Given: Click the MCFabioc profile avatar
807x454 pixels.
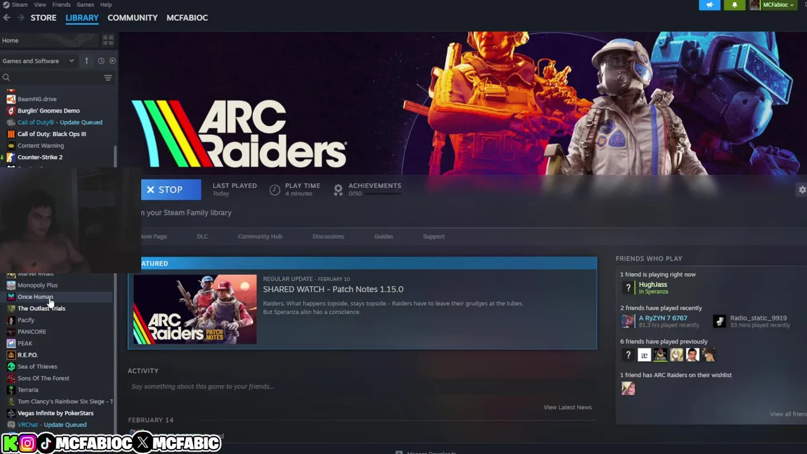Looking at the screenshot, I should pos(755,5).
